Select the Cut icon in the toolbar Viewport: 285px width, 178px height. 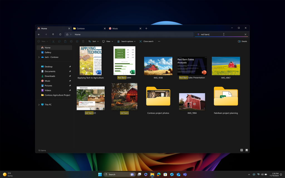click(x=53, y=41)
